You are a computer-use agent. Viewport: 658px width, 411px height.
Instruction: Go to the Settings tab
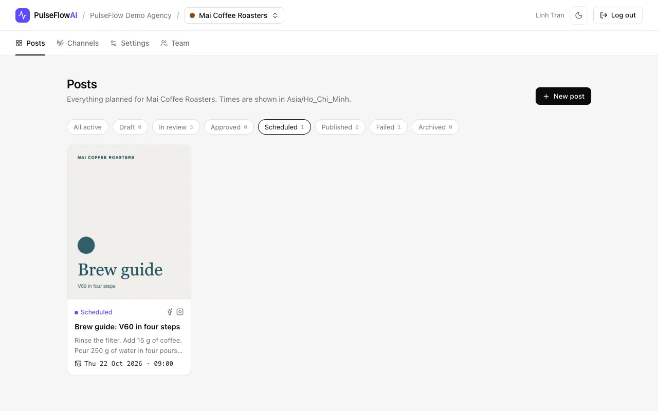click(x=130, y=43)
